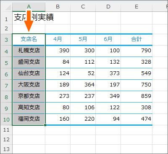Select the 札幌支店 cell
The image size is (168, 154).
pyautogui.click(x=29, y=51)
